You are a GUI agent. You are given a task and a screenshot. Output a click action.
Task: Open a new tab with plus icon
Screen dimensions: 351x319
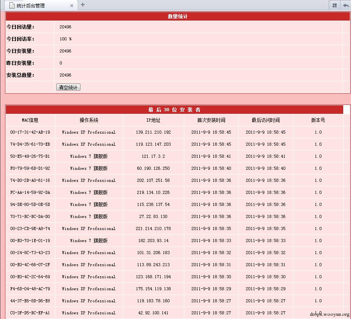[x=83, y=5]
